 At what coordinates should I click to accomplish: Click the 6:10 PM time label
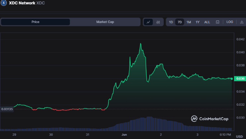pyautogui.click(x=225, y=135)
